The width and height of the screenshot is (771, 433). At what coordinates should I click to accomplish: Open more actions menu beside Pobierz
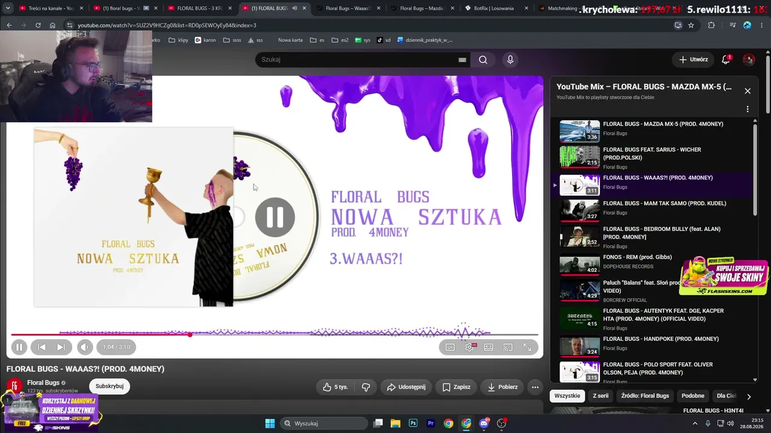coord(535,387)
